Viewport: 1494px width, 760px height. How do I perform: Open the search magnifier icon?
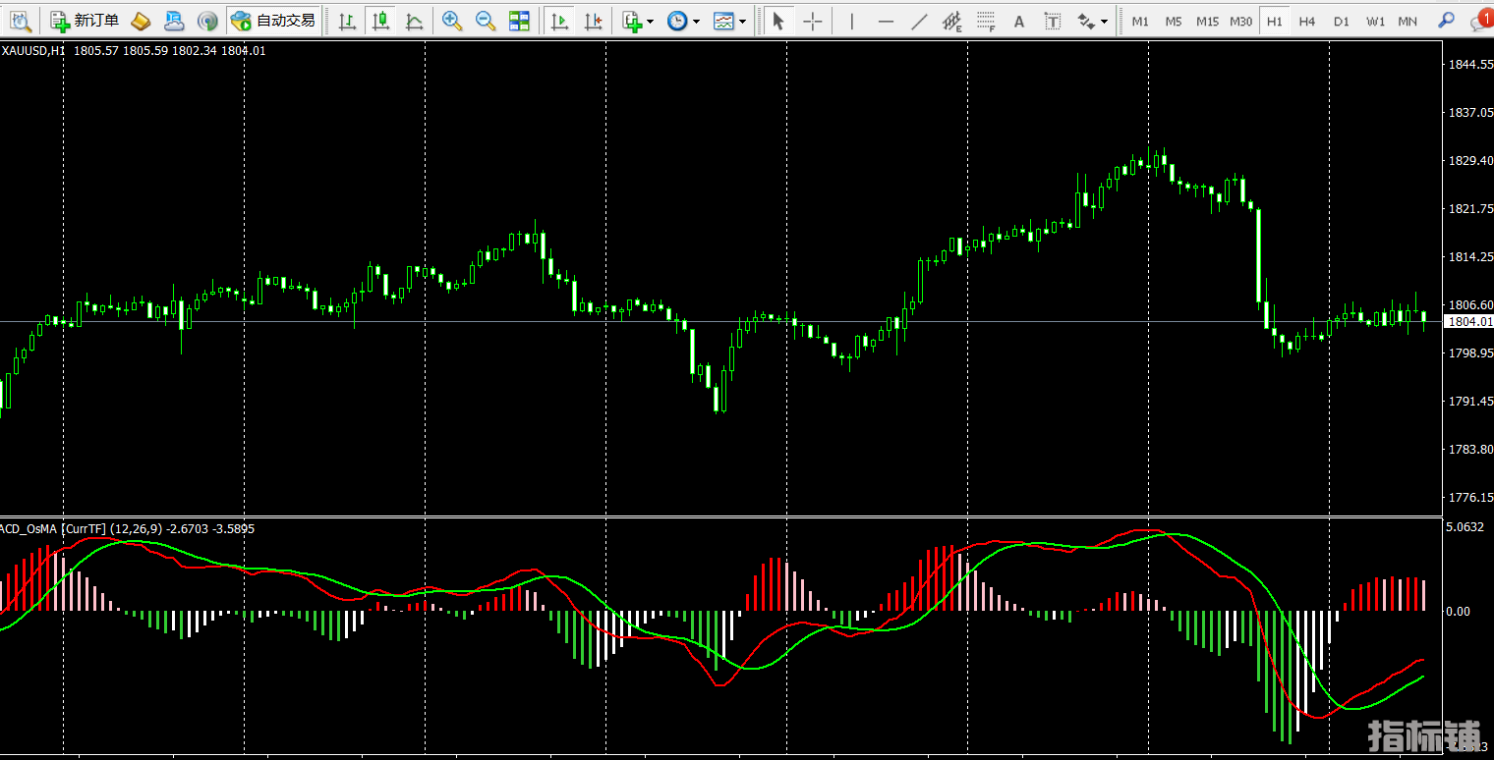[x=1446, y=21]
